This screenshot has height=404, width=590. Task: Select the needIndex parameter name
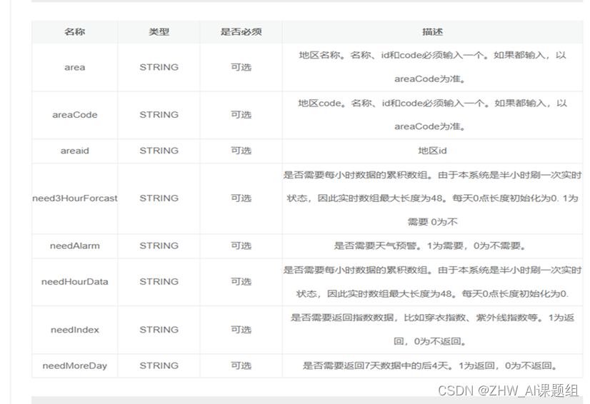[74, 330]
